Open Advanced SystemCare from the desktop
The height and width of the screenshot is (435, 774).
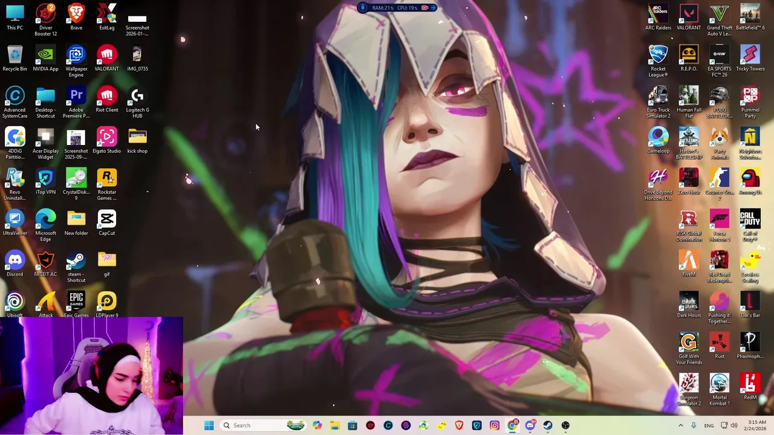pos(15,102)
